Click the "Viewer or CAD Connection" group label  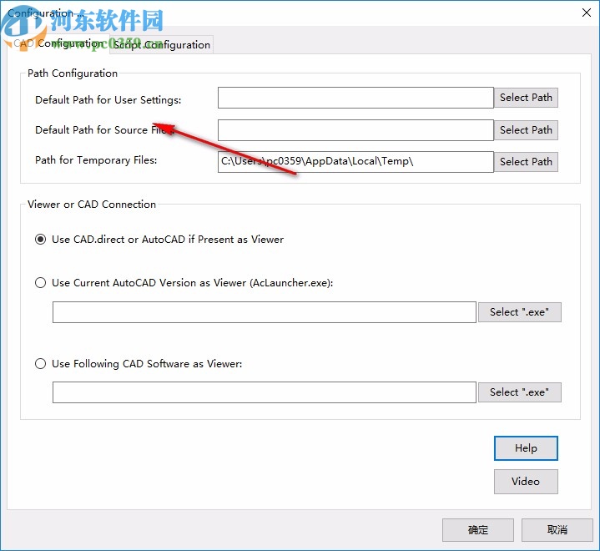92,204
